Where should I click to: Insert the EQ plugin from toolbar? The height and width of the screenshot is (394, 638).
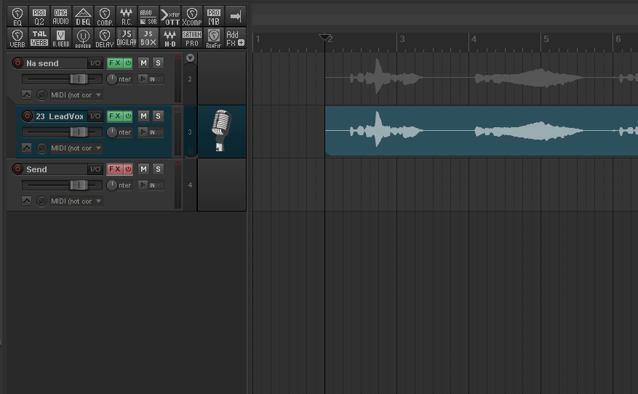click(17, 16)
